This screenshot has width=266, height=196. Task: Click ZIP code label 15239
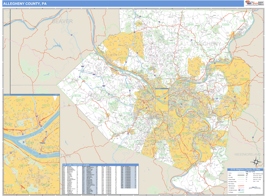pos(244,79)
